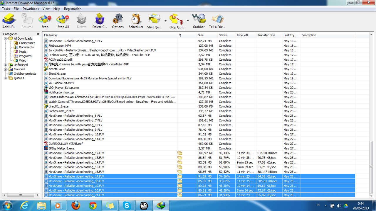Open the Registration menu
The image size is (376, 211).
(x=73, y=9)
